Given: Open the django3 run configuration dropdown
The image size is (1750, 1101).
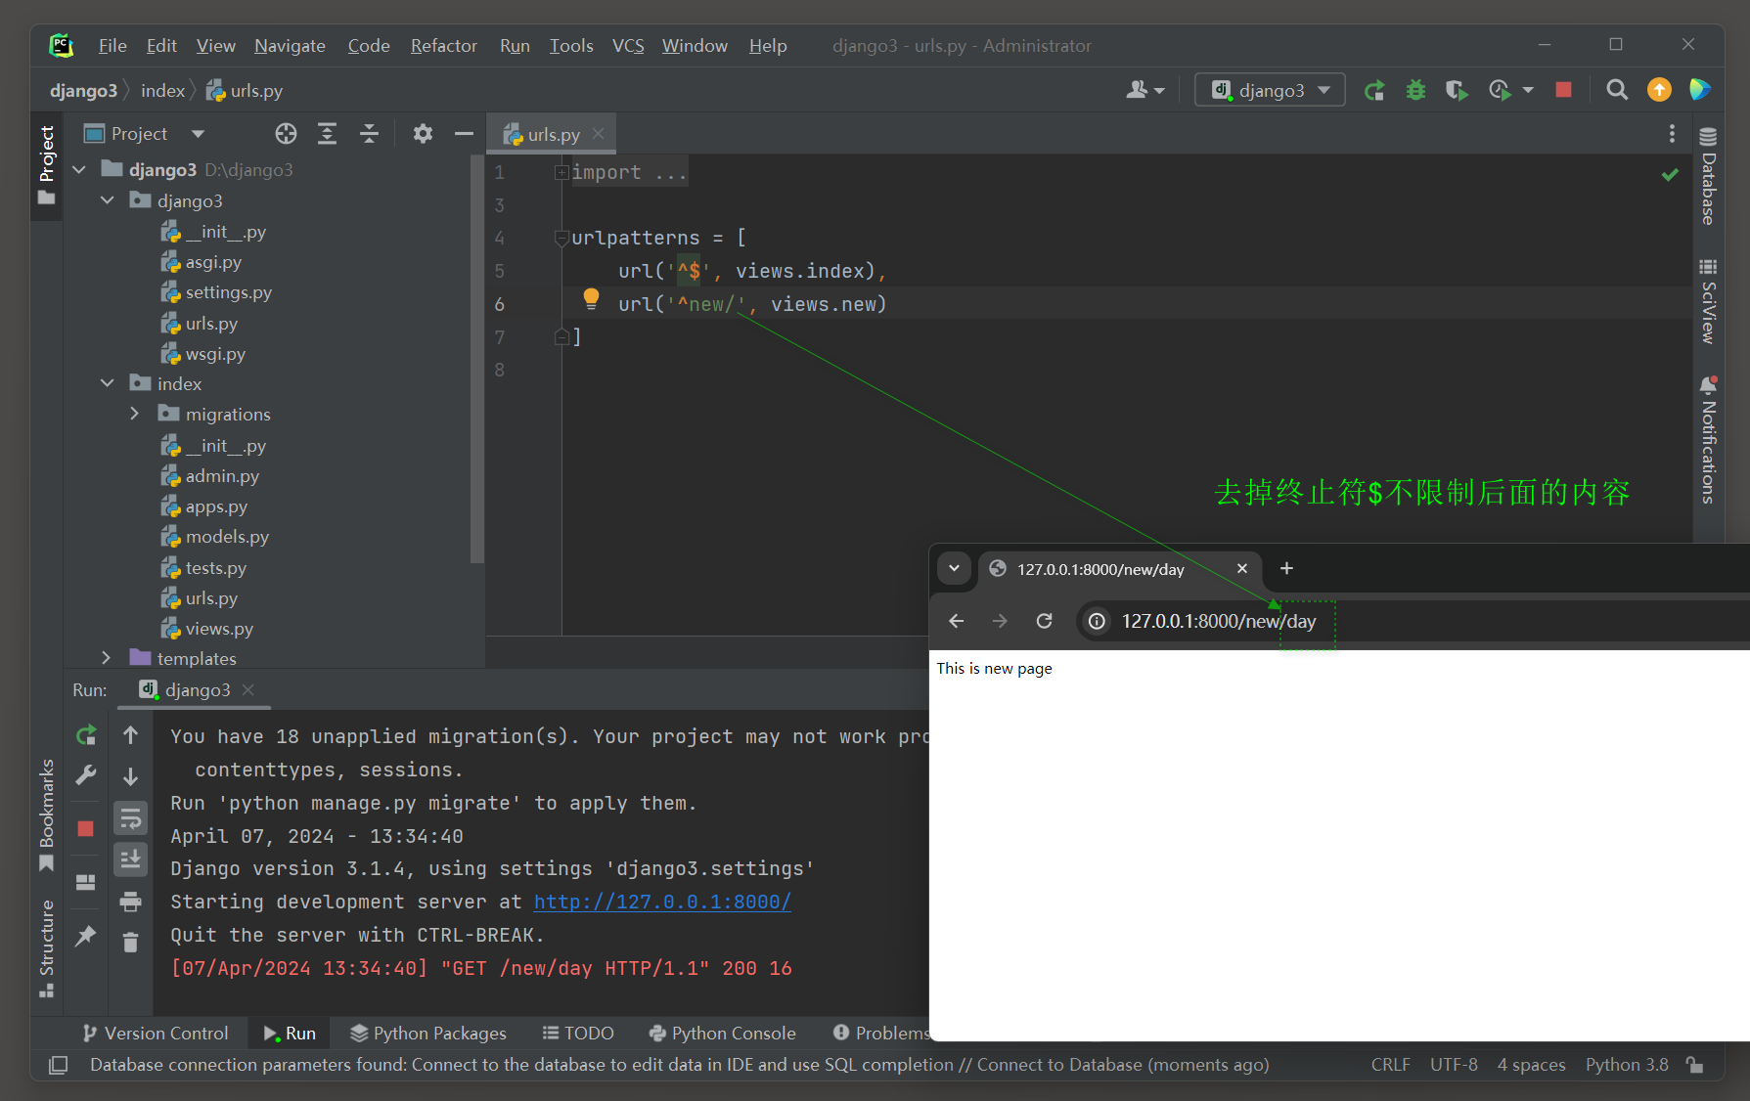Looking at the screenshot, I should tap(1270, 90).
